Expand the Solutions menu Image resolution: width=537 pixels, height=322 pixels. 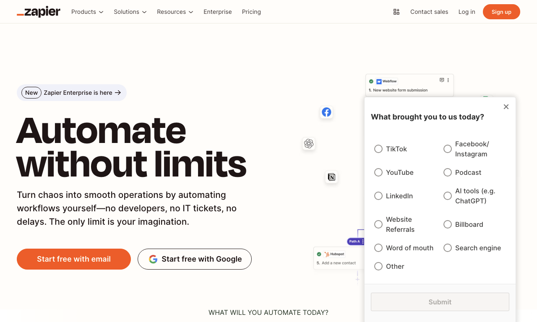[x=130, y=12]
